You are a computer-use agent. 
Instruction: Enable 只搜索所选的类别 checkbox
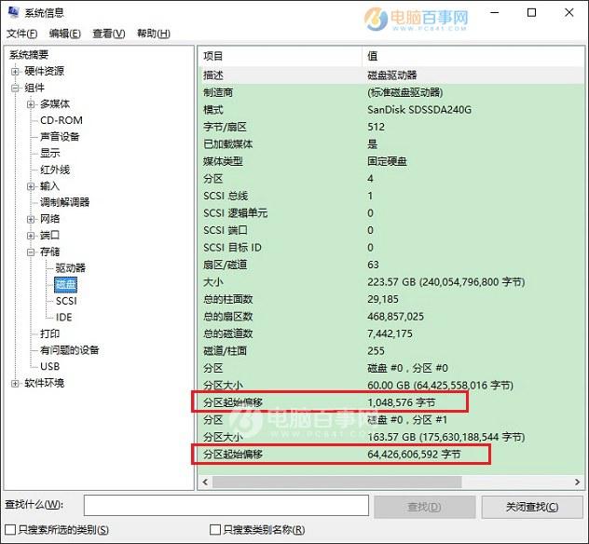tap(10, 530)
